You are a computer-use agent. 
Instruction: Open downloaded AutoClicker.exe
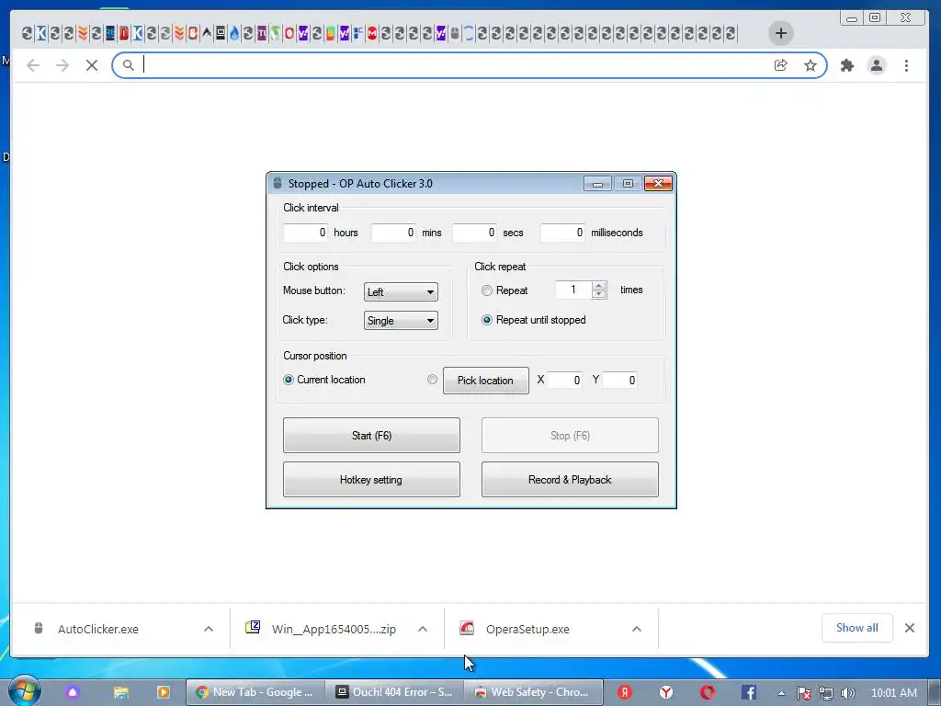(97, 629)
